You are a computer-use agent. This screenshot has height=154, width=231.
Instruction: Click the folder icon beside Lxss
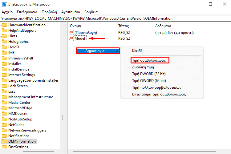4,91
